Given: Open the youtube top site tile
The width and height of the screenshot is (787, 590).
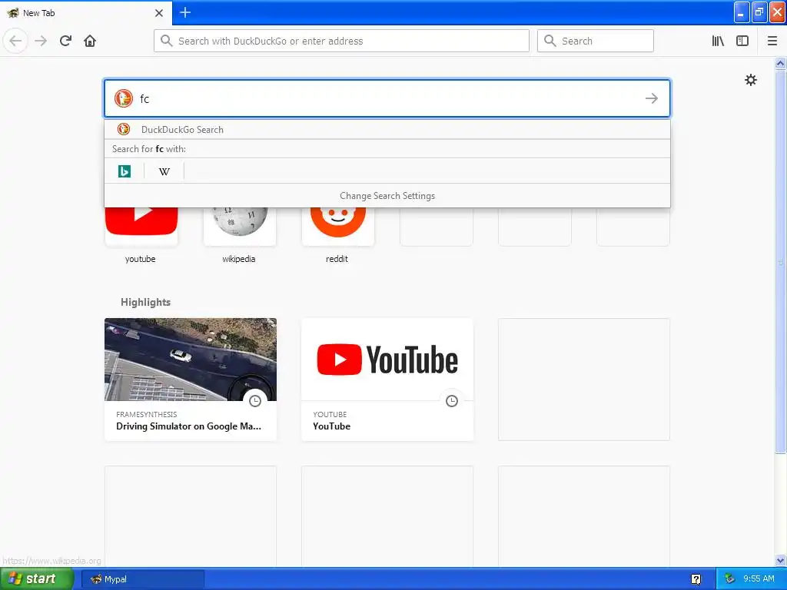Looking at the screenshot, I should pyautogui.click(x=141, y=234).
